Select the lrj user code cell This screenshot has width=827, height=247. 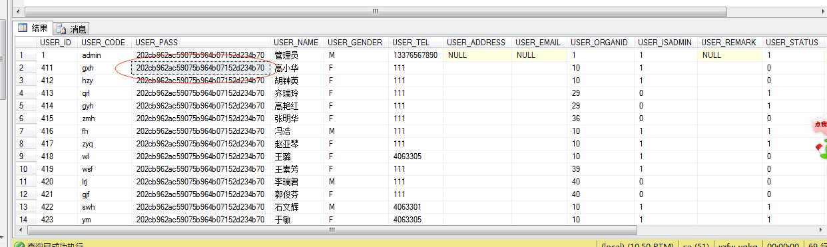click(x=105, y=182)
